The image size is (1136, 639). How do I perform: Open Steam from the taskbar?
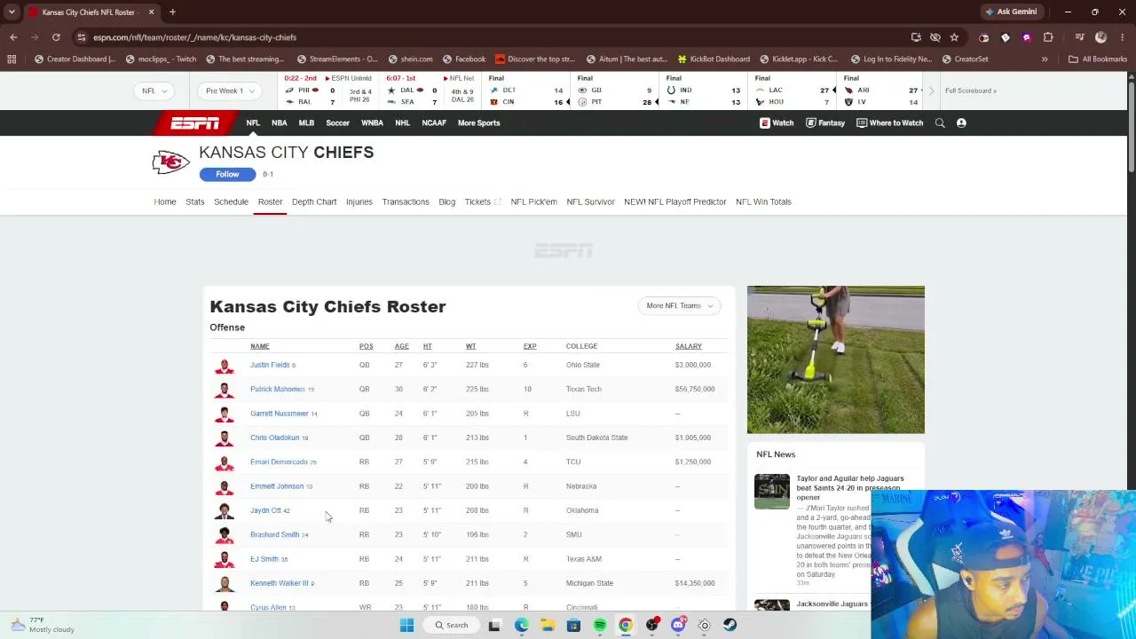pyautogui.click(x=730, y=626)
